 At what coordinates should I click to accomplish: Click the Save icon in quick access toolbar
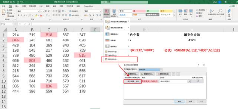tap(18, 2)
